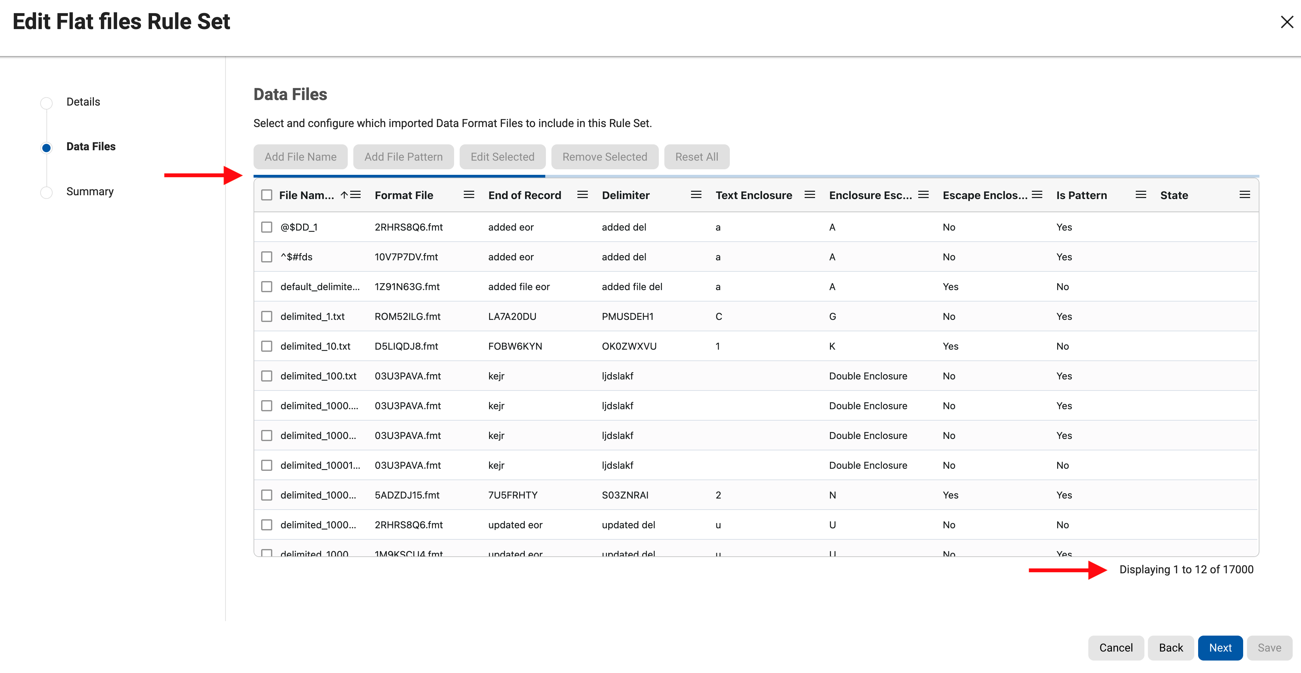The width and height of the screenshot is (1301, 673).
Task: Check the @$DD_1 file checkbox
Action: click(x=267, y=227)
